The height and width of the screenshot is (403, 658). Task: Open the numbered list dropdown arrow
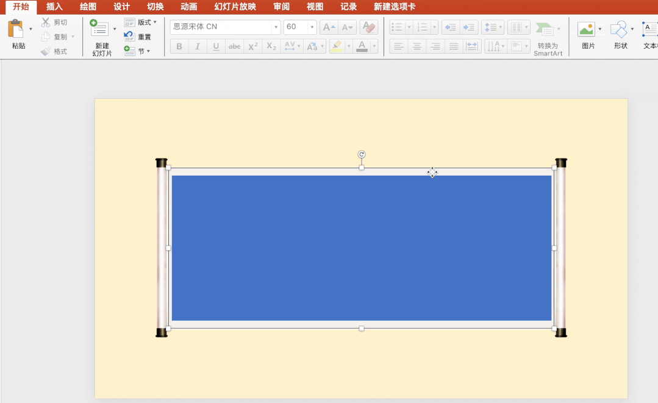pos(434,27)
